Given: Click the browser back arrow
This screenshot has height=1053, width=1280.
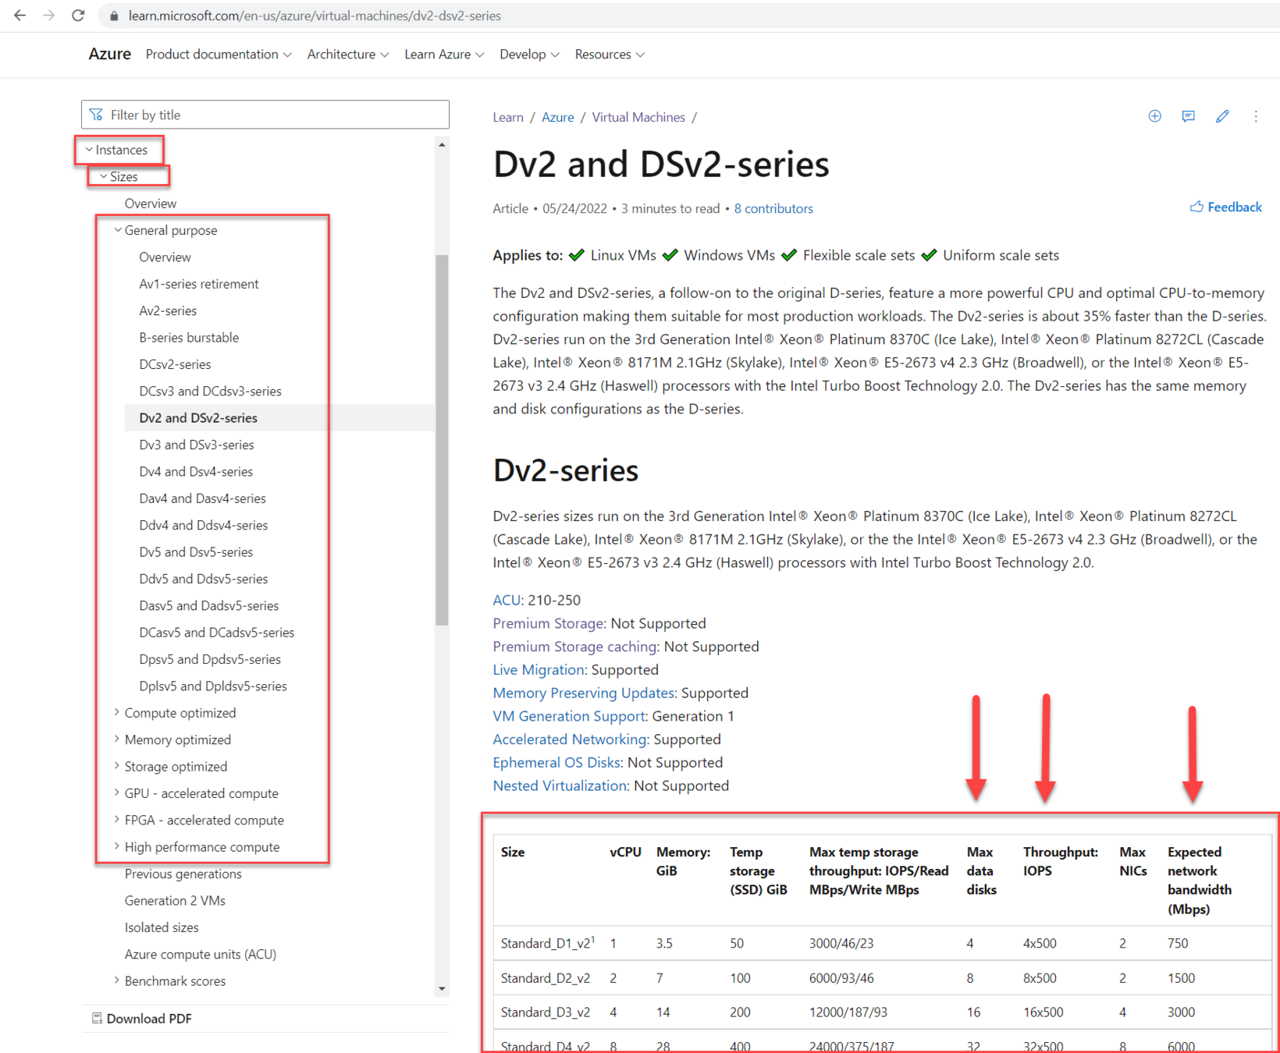Looking at the screenshot, I should [x=20, y=16].
